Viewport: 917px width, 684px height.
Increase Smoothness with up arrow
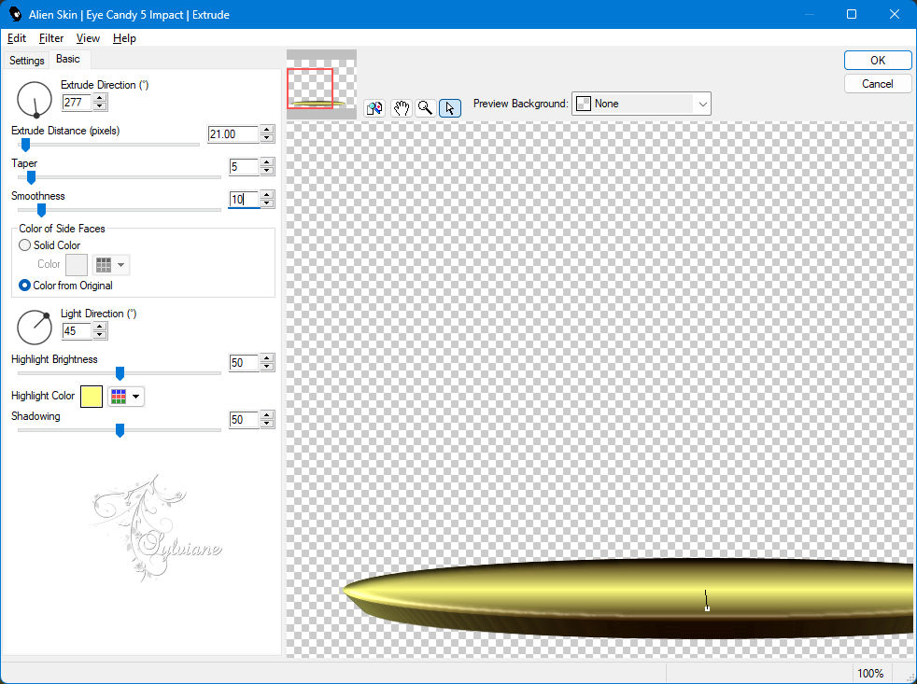(267, 195)
